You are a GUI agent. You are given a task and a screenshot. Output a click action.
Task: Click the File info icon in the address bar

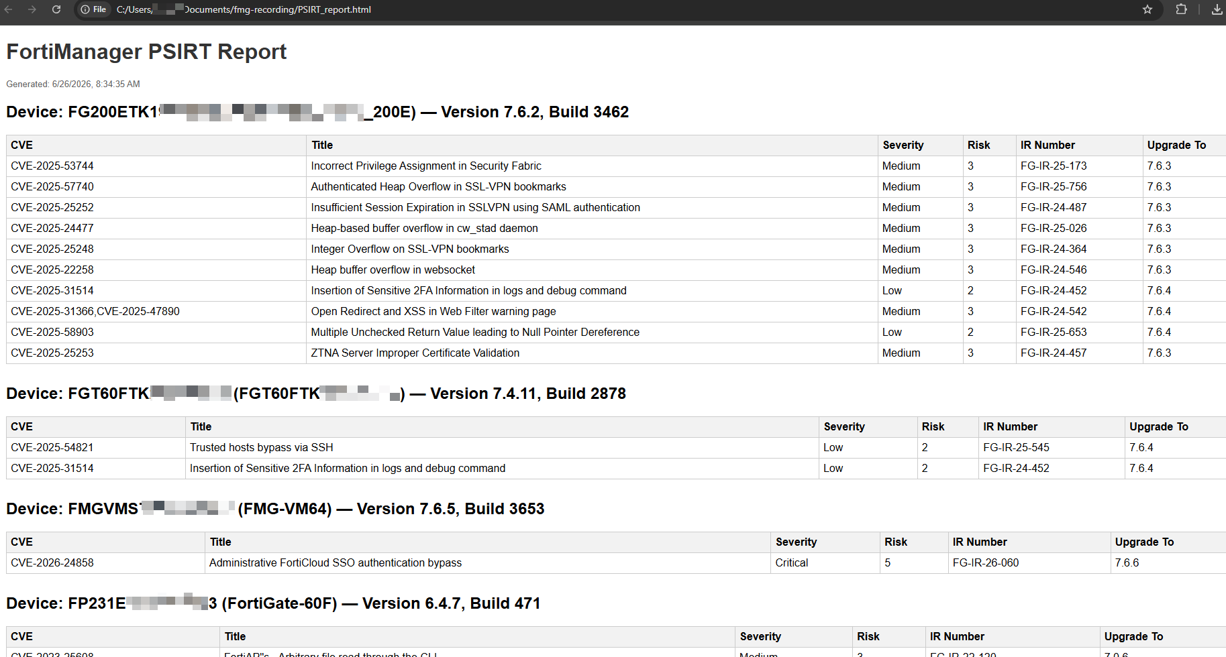(x=93, y=9)
